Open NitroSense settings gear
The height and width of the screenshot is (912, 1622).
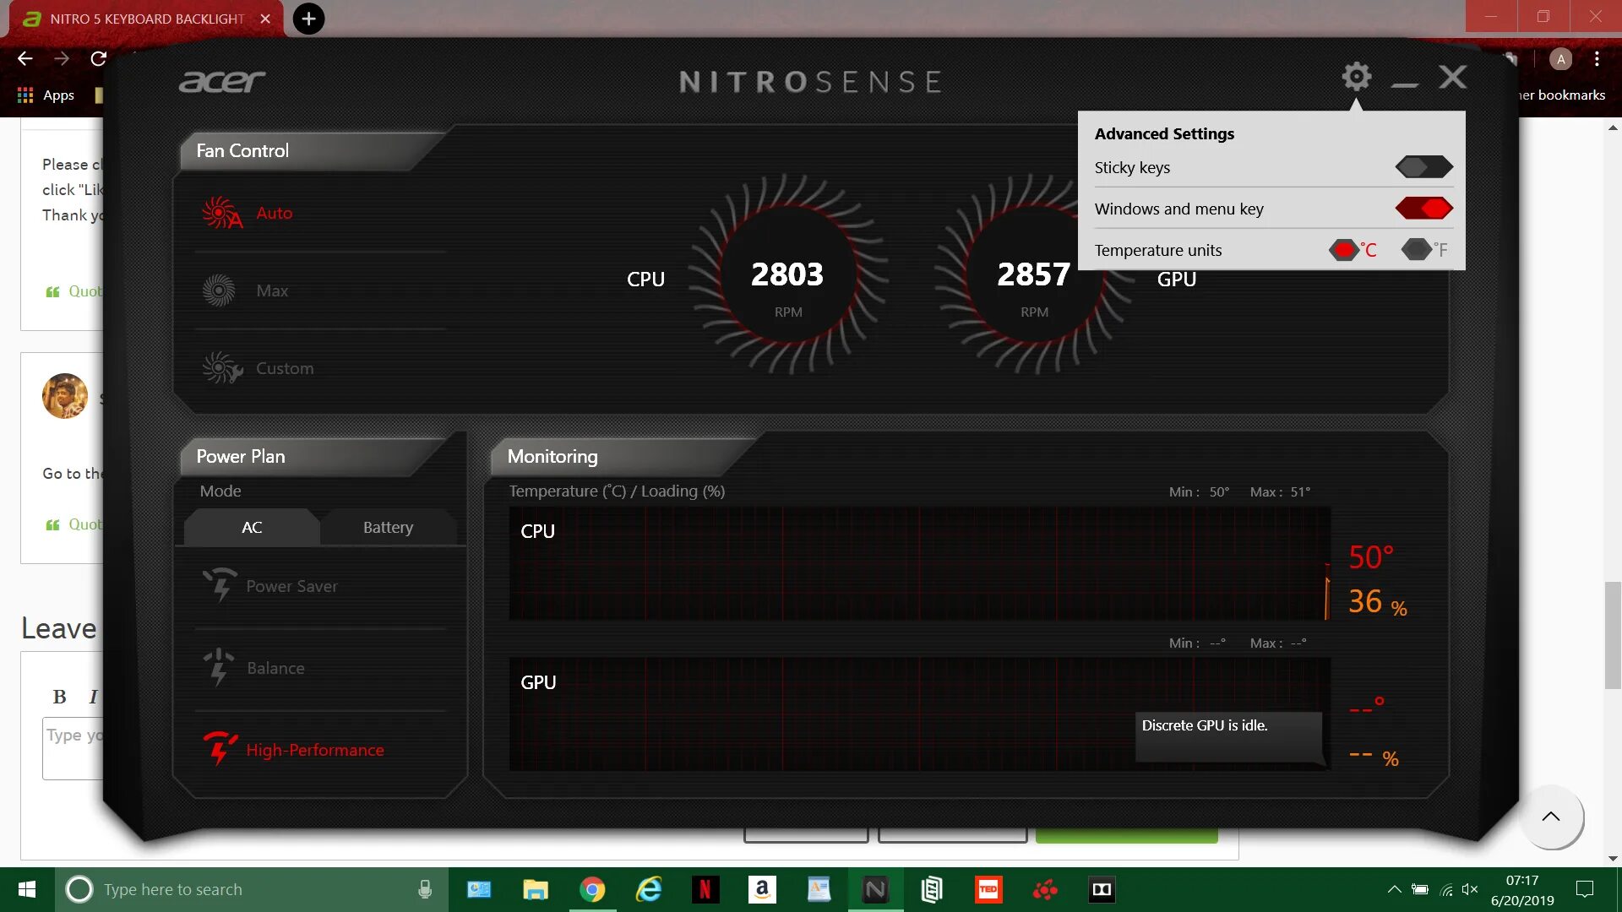(x=1357, y=77)
